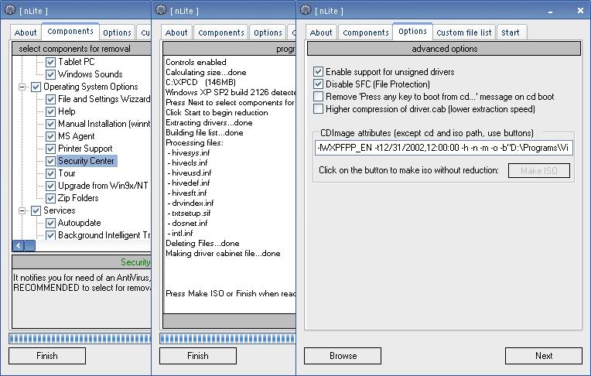Uncheck the Windows Sounds component
This screenshot has width=591, height=376.
pyautogui.click(x=50, y=74)
